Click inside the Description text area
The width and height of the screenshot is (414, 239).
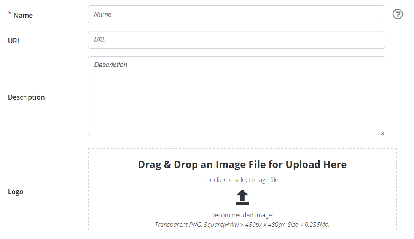(237, 96)
